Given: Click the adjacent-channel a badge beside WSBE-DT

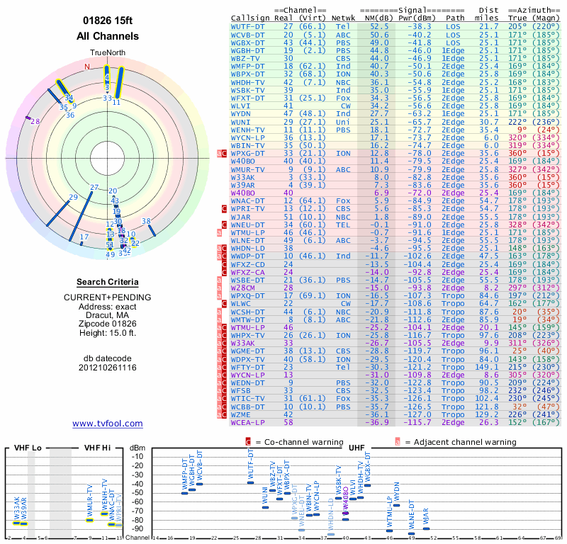Looking at the screenshot, I should click(219, 280).
